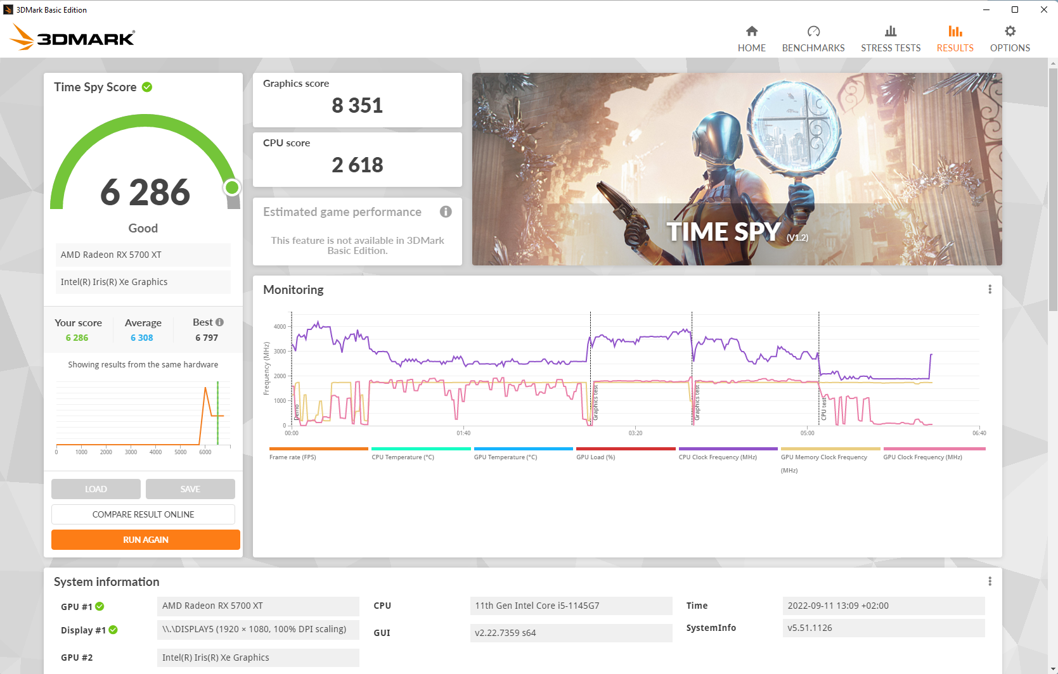The width and height of the screenshot is (1058, 674).
Task: Click the scrollbar up arrow
Action: [x=1053, y=63]
